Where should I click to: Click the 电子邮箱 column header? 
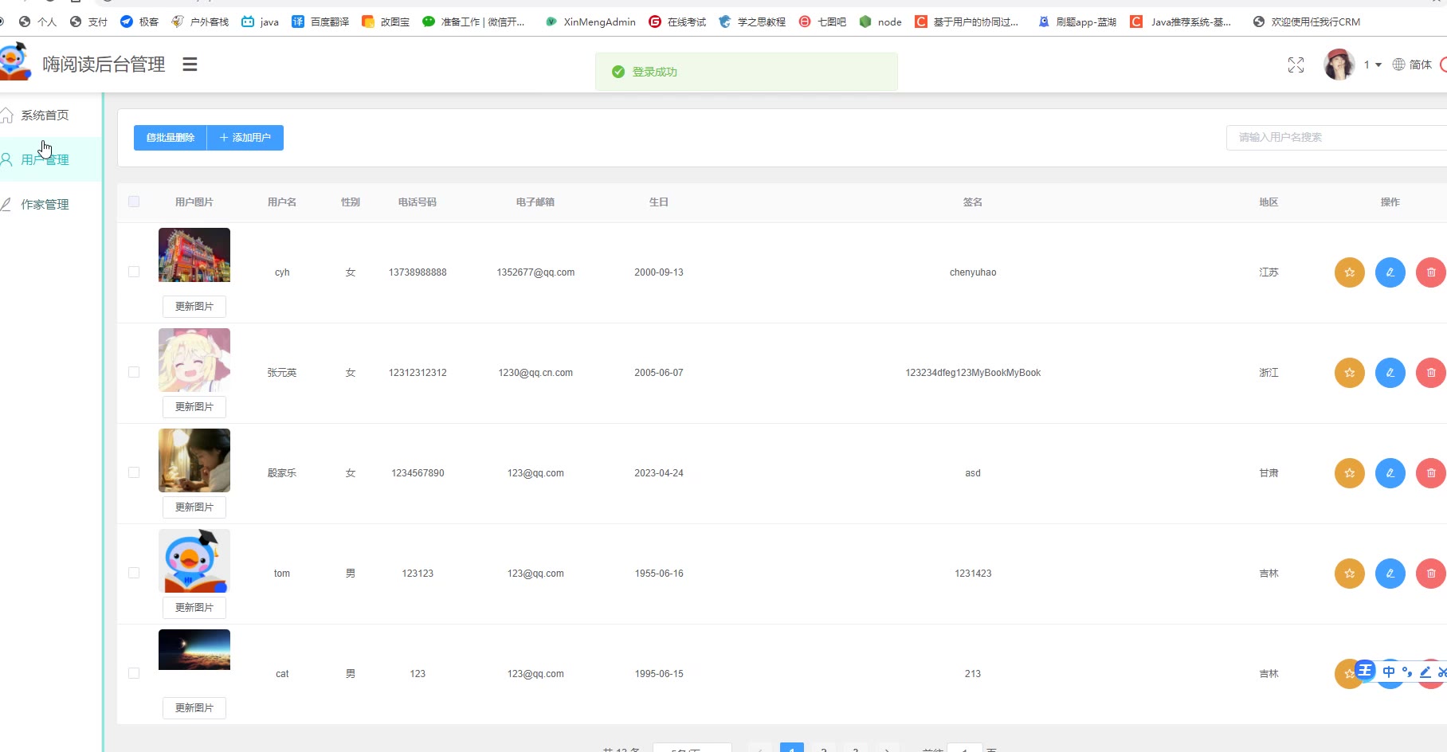[535, 202]
